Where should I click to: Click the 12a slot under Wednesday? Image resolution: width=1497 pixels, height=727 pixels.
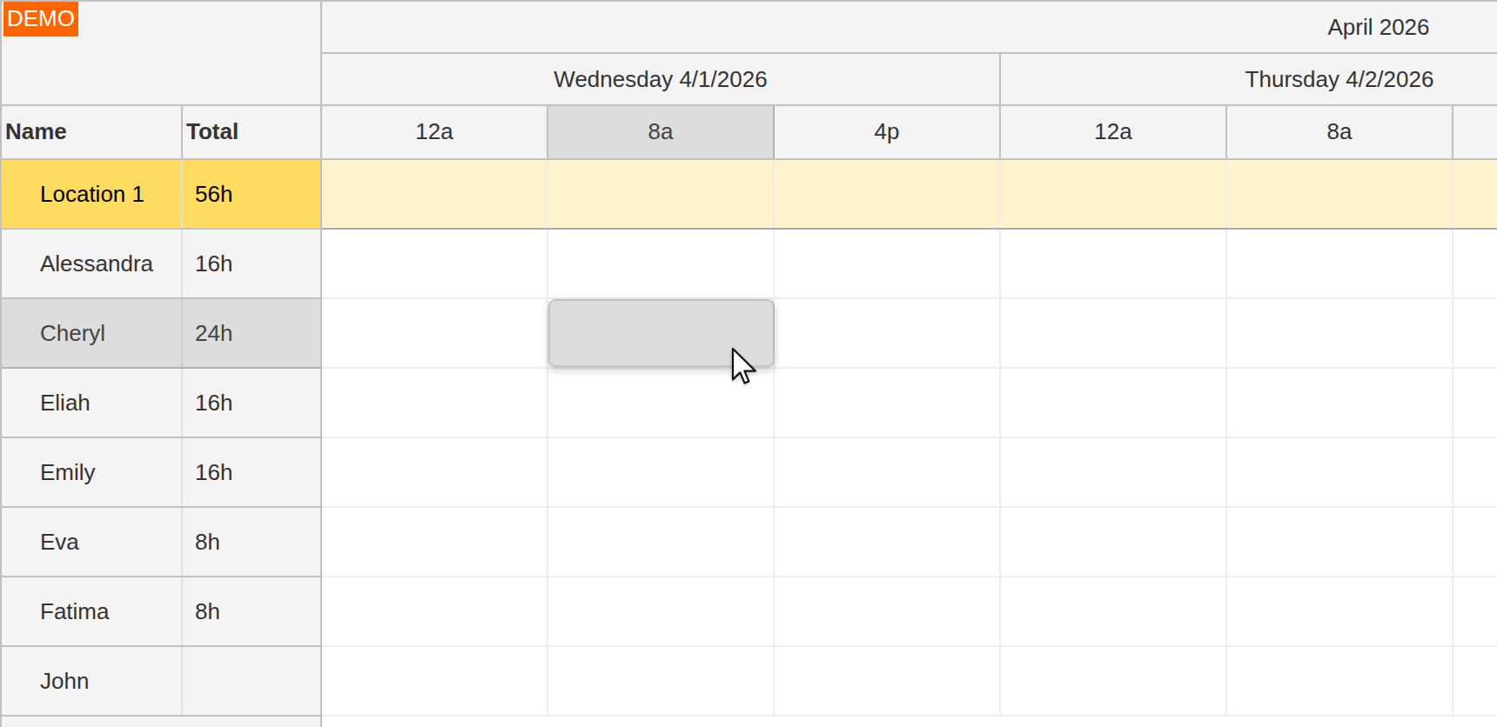(x=433, y=132)
